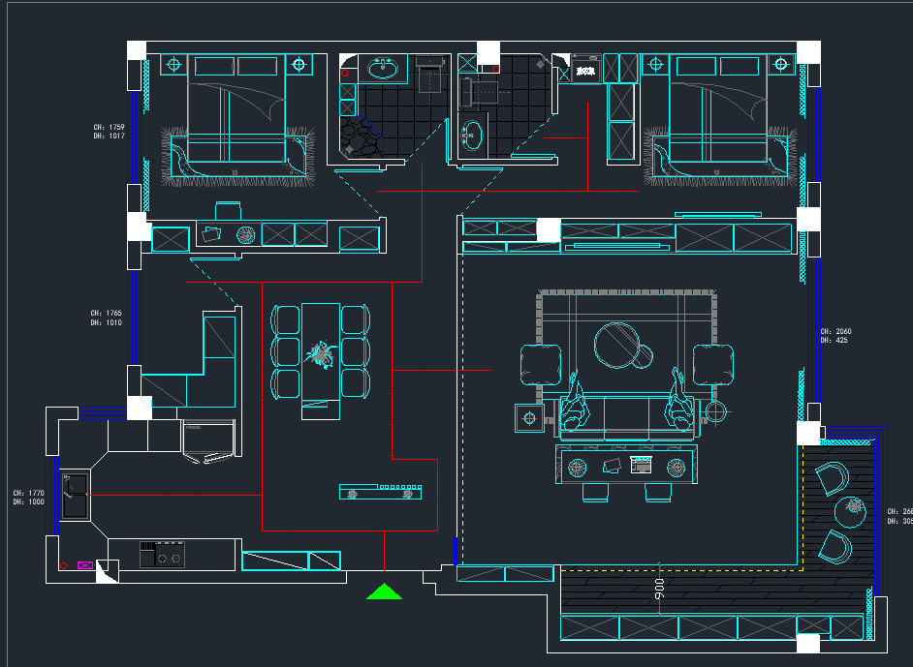Select the square lamp table left of sofa
913x667 pixels.
530,418
